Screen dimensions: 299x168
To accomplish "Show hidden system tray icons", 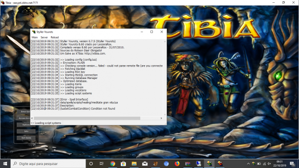I will [248, 163].
